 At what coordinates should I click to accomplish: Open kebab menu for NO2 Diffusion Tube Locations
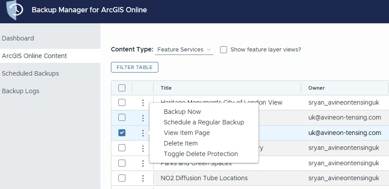point(143,178)
